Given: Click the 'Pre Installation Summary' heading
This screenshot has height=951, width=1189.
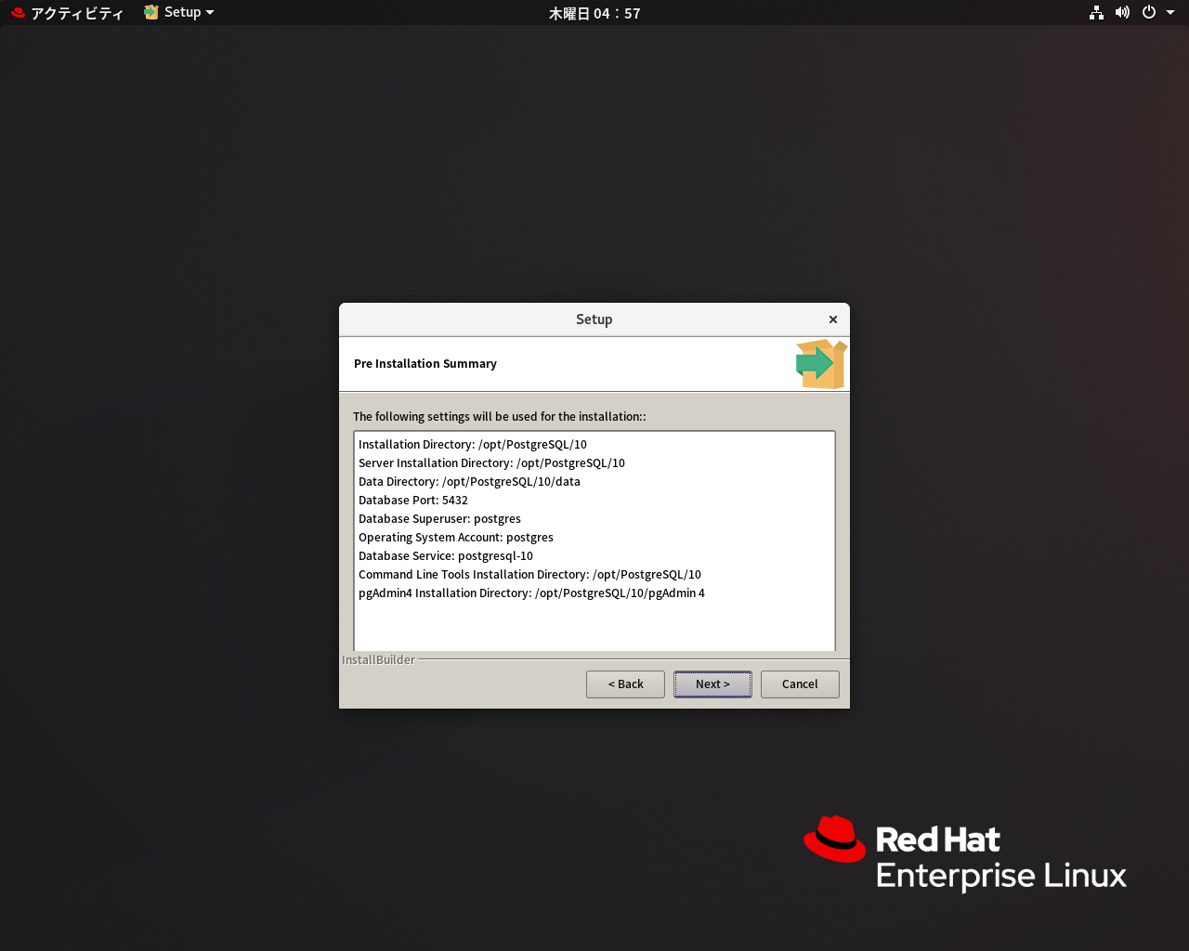Looking at the screenshot, I should [425, 364].
